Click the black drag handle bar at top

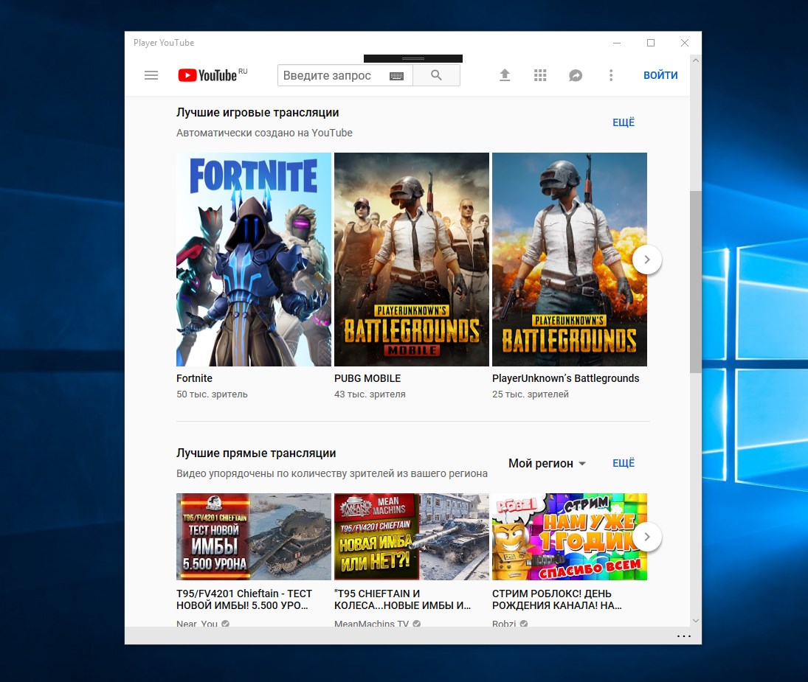(412, 59)
